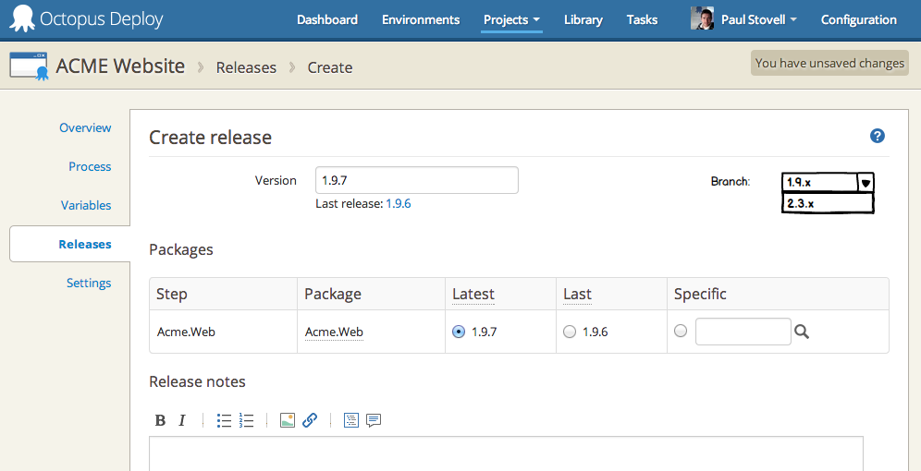
Task: Click the search magnifier for specific package
Action: 802,332
